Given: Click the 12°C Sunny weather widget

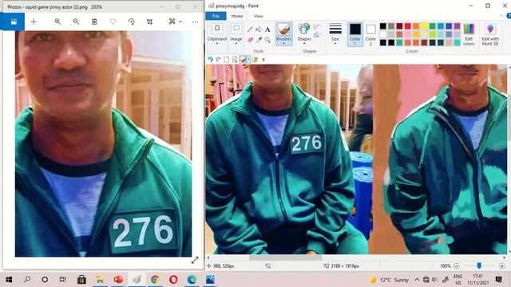Looking at the screenshot, I should (x=389, y=280).
